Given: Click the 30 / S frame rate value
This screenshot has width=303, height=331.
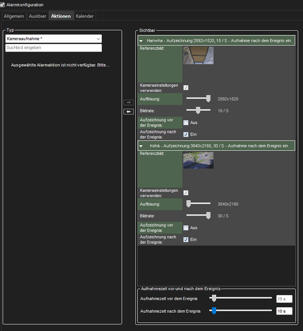Looking at the screenshot, I should coord(223,216).
